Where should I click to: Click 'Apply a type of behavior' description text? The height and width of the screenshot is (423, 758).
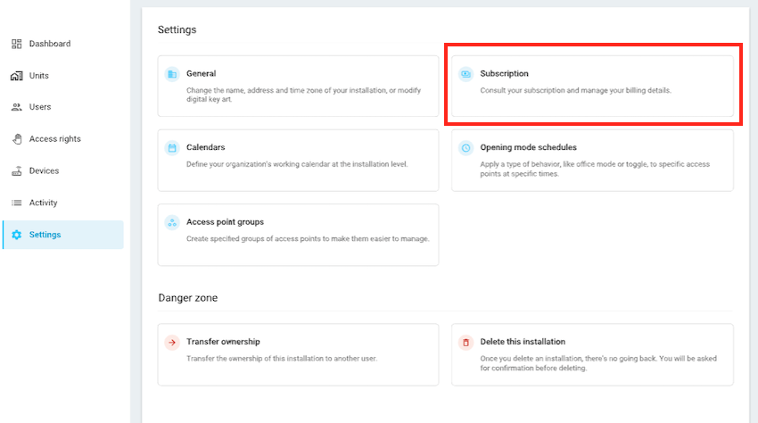tap(595, 169)
